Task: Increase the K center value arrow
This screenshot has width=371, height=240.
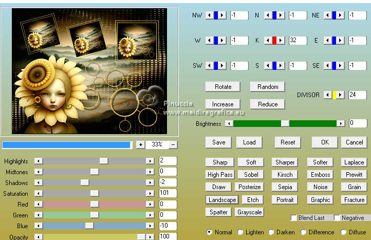Action: point(281,41)
